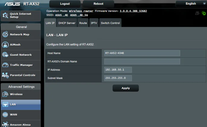Click the AiMesh icon

pos(5,44)
